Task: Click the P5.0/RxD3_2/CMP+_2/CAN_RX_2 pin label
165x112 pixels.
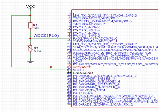Action: tap(103, 104)
